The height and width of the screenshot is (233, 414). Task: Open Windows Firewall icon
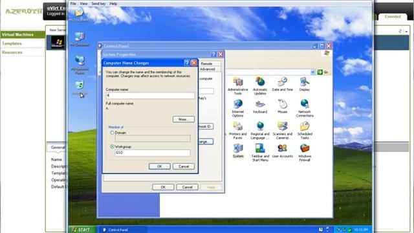click(x=305, y=152)
